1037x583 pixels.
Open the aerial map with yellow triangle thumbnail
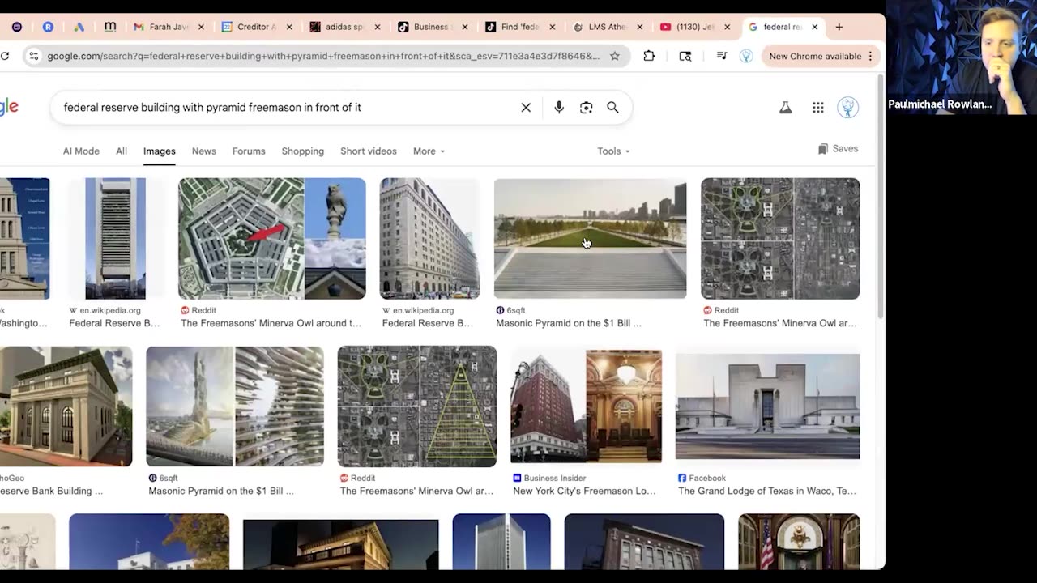pyautogui.click(x=417, y=406)
